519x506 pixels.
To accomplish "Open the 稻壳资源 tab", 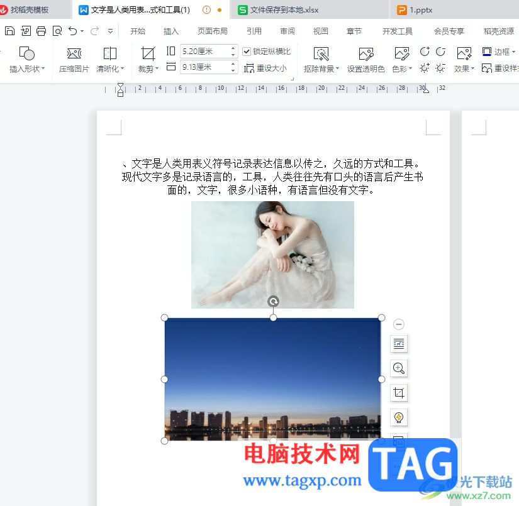I will pos(499,31).
